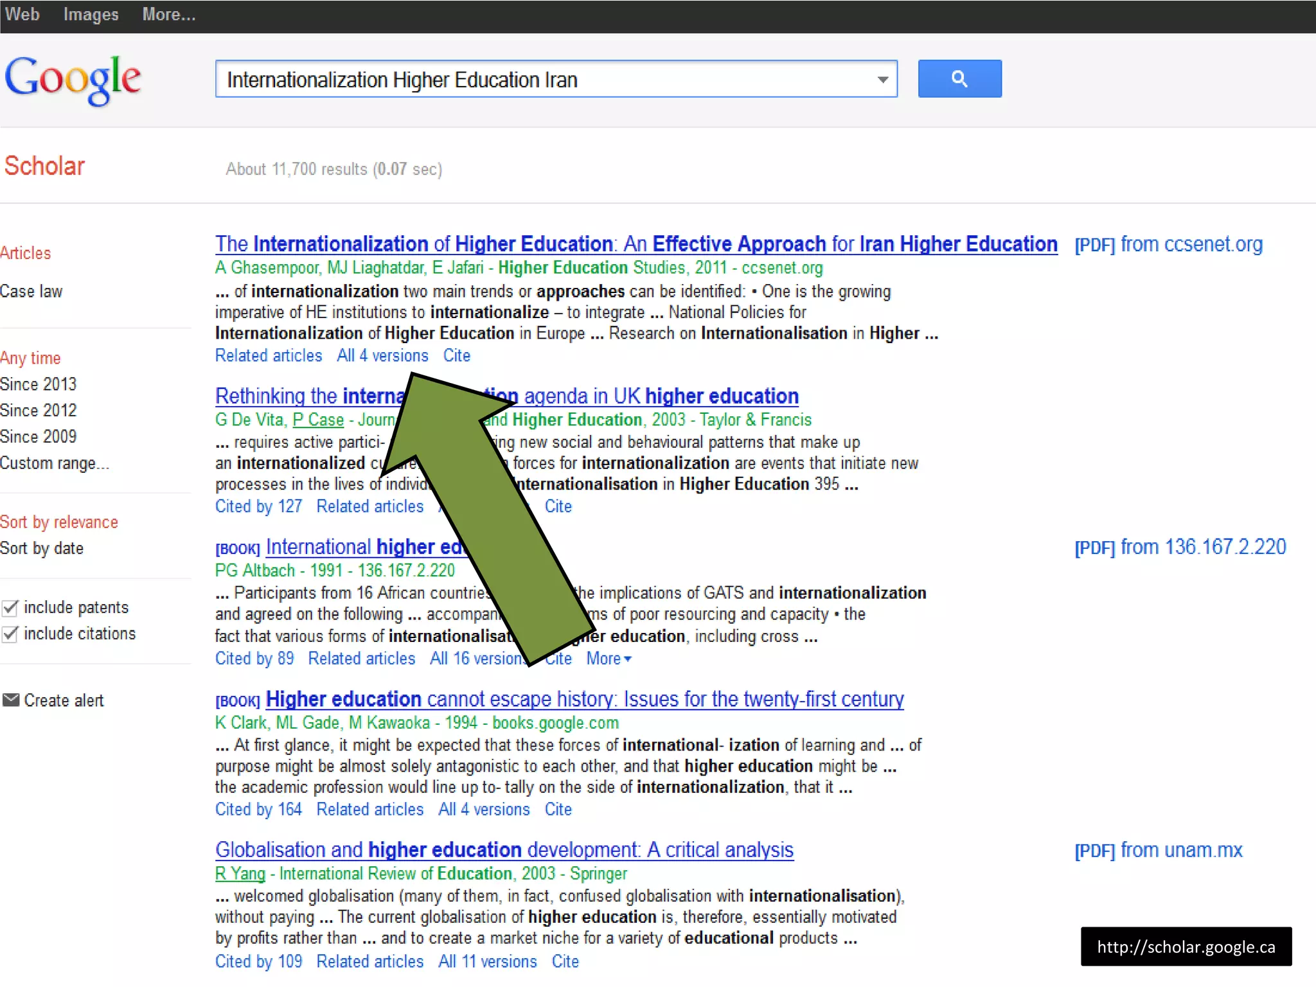
Task: Open All 4 versions under Ghasempoor result
Action: 382,356
